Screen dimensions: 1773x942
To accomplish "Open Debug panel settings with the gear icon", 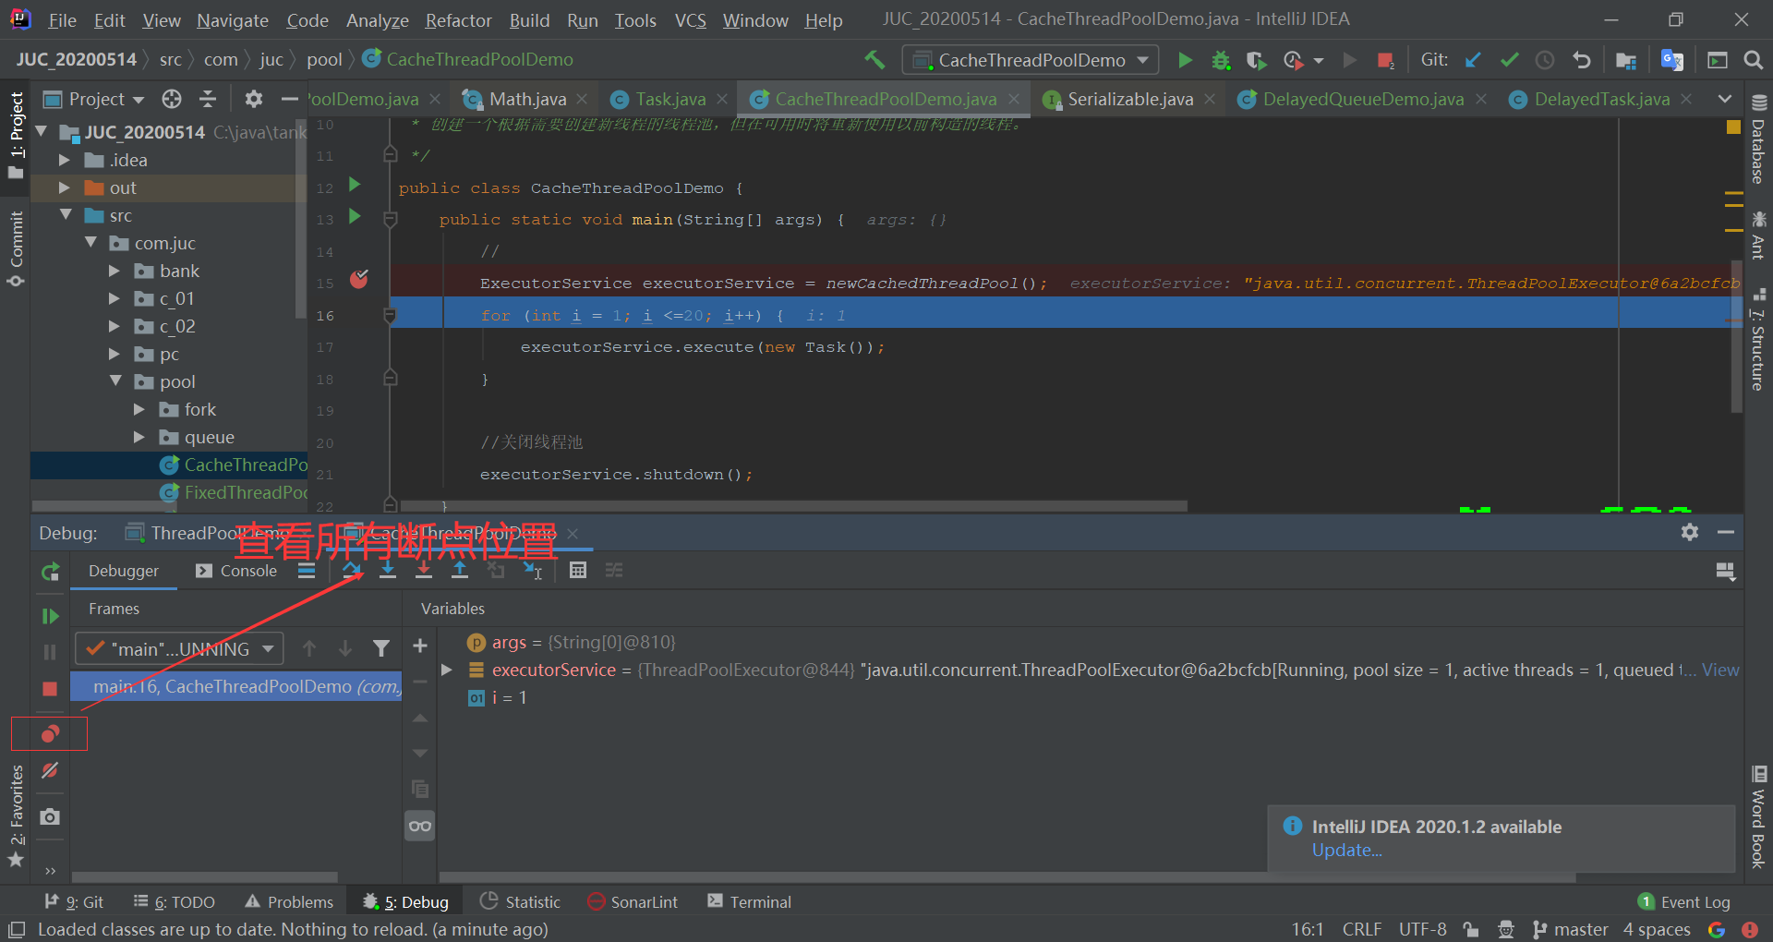I will [1690, 532].
